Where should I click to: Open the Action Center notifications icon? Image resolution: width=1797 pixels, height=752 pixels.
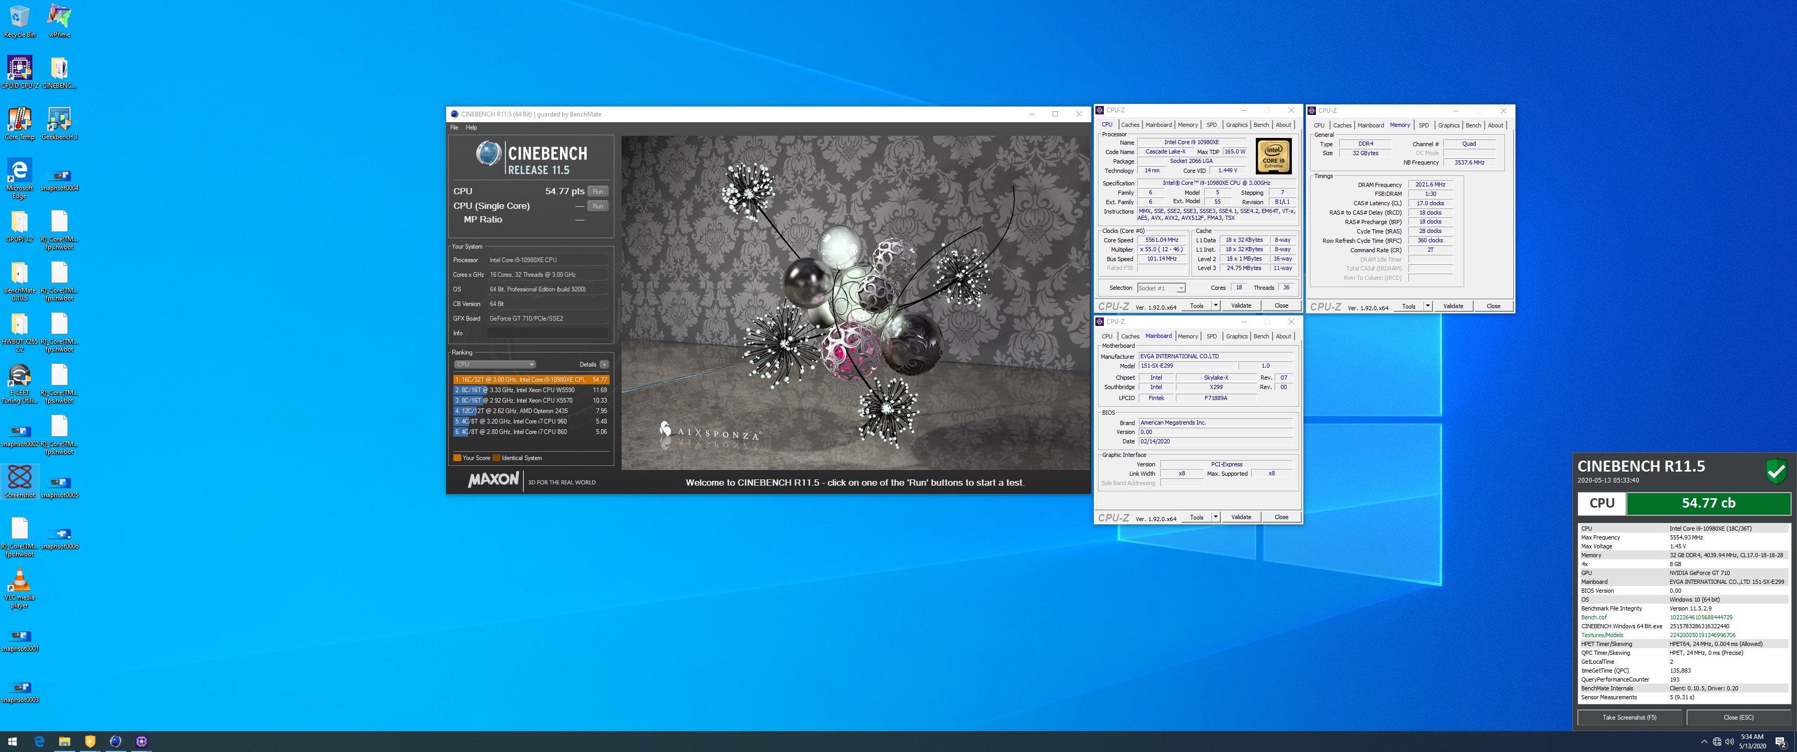tap(1780, 742)
